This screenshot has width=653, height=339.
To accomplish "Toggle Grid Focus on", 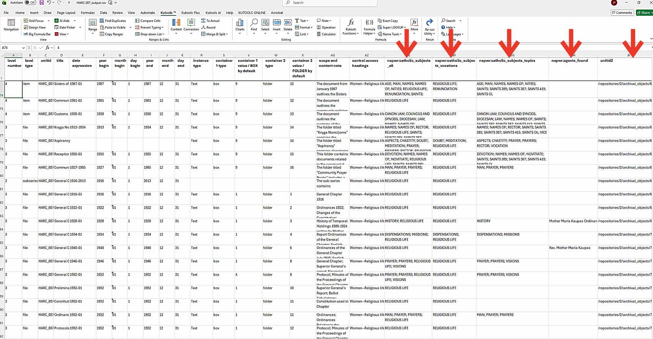I will (x=36, y=21).
